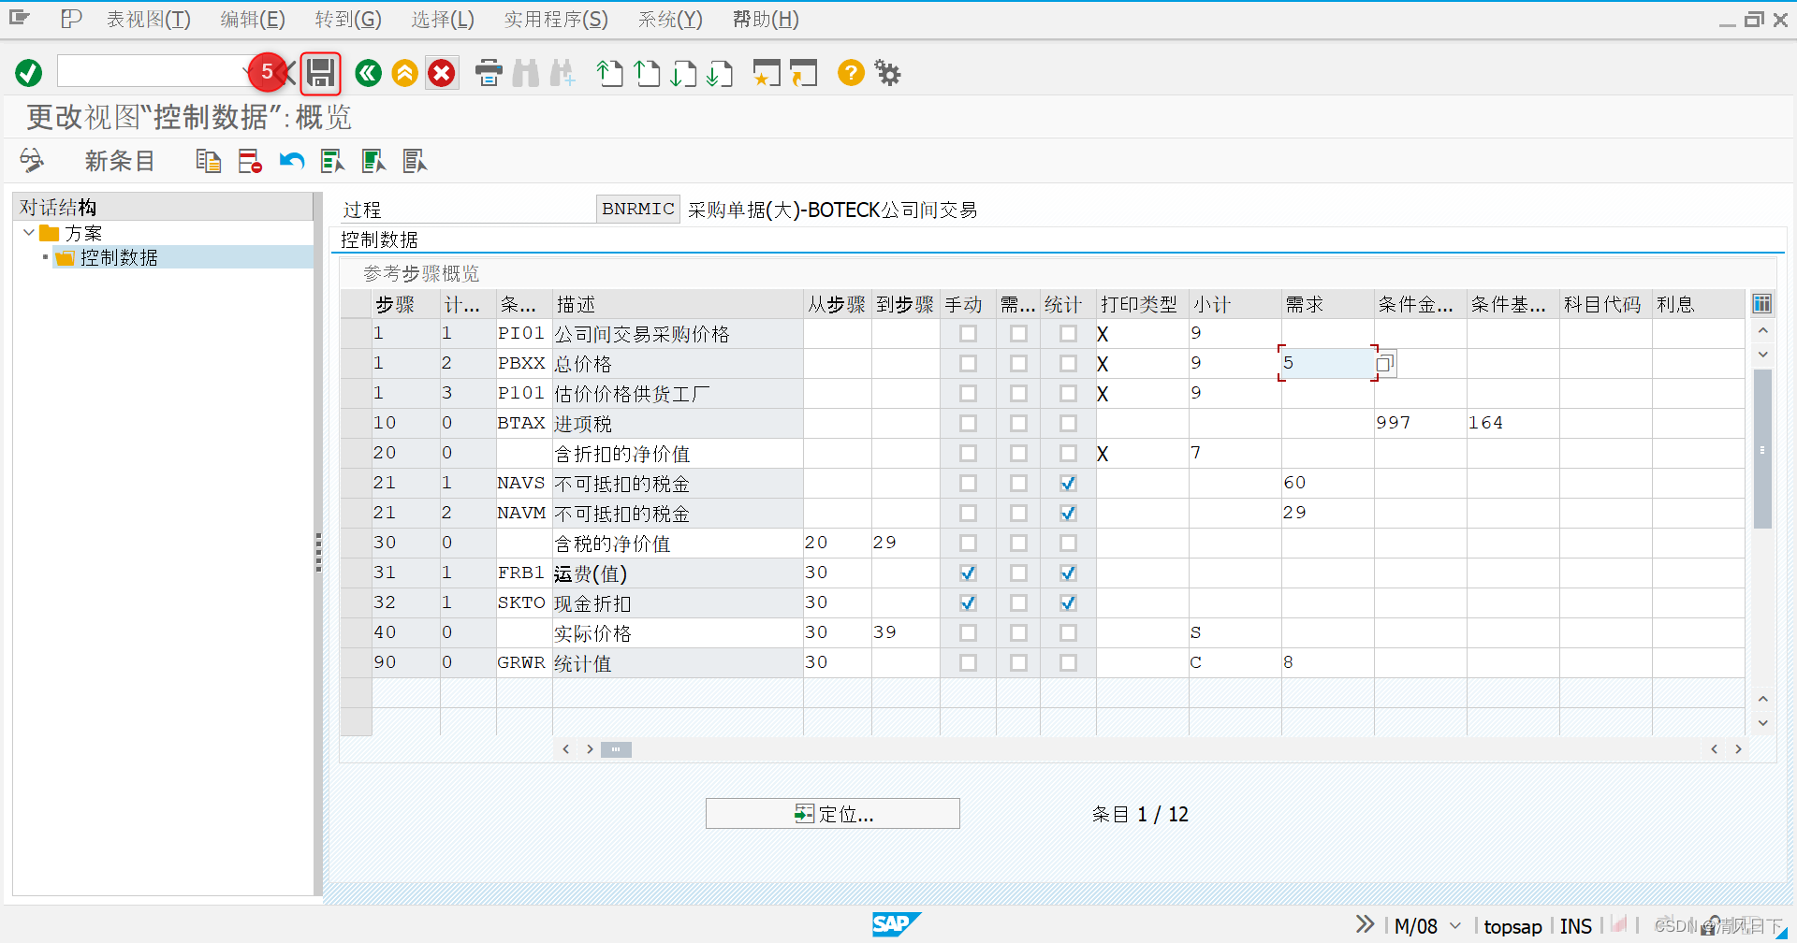Click the red Cancel X icon

[x=442, y=73]
